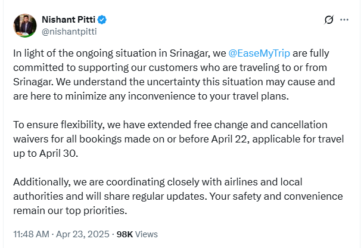Click the text 'April 22' in the tweet
Screen dimensions: 361x248
pos(229,139)
